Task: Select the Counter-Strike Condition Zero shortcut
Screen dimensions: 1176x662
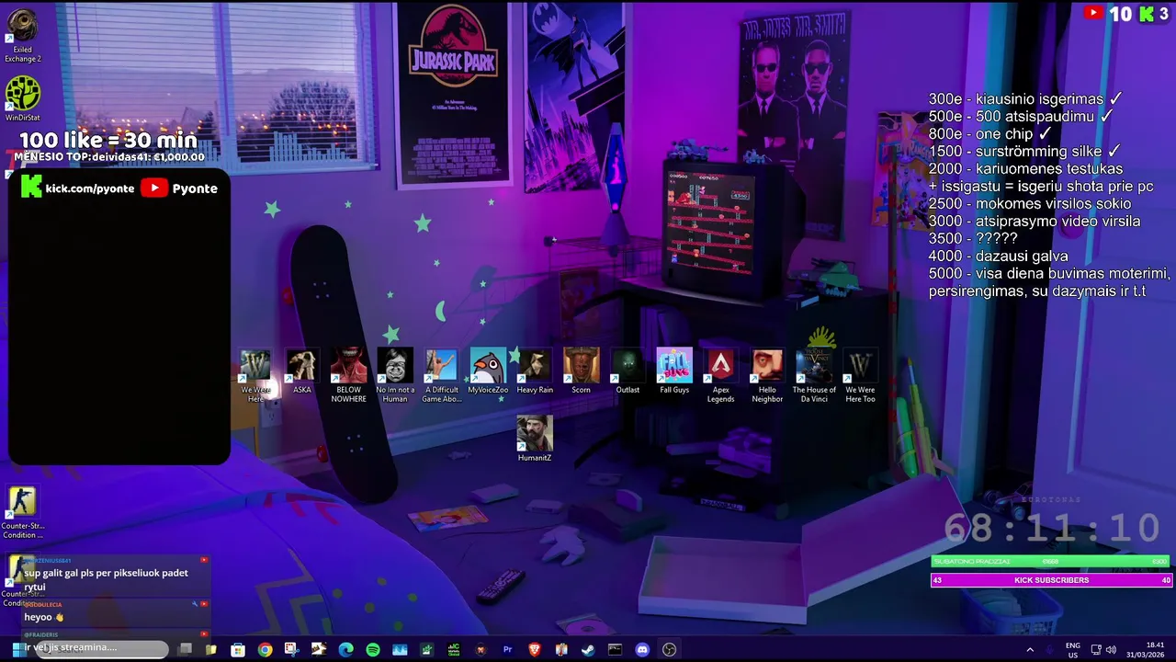Action: [x=22, y=512]
